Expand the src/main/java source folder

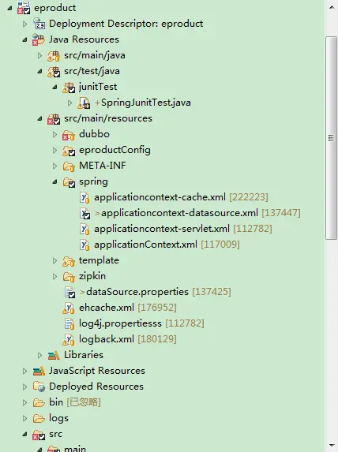(x=39, y=55)
